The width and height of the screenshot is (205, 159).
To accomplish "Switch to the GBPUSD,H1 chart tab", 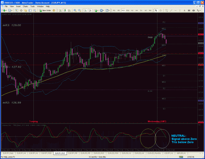I will click(x=181, y=153).
